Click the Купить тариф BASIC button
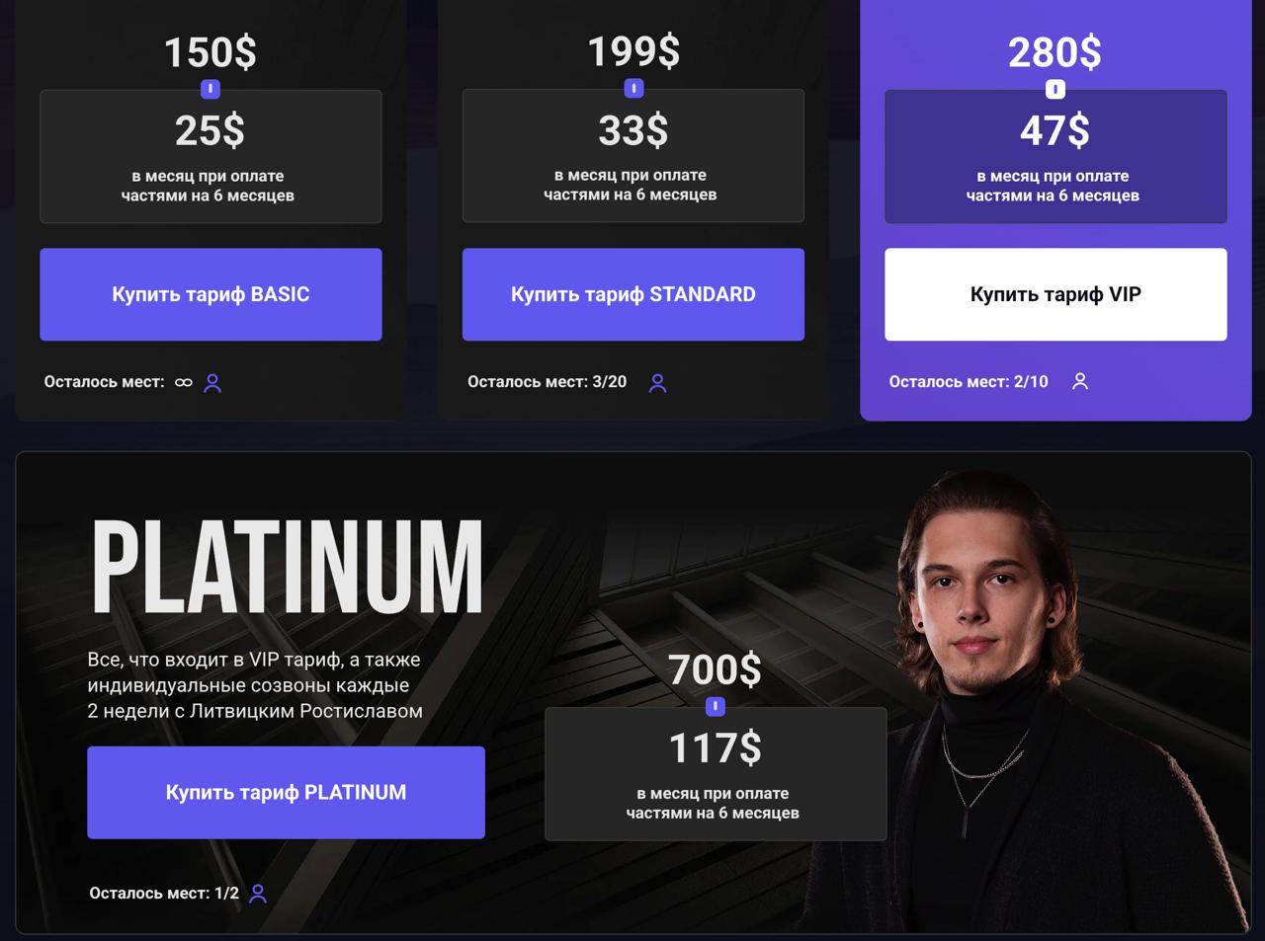The image size is (1265, 941). (211, 294)
